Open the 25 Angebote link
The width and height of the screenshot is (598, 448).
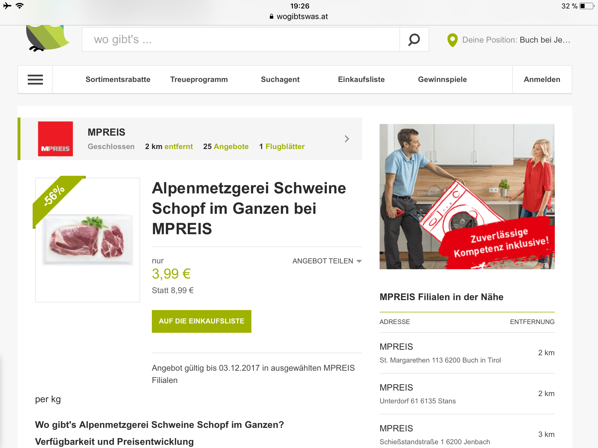tap(226, 146)
